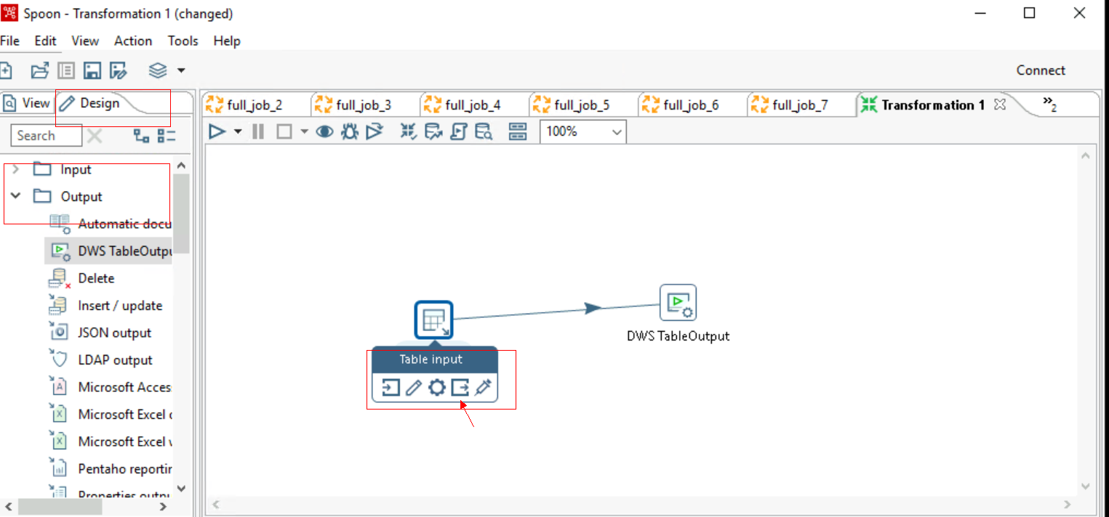Stop the transformation with the square icon

coord(284,131)
